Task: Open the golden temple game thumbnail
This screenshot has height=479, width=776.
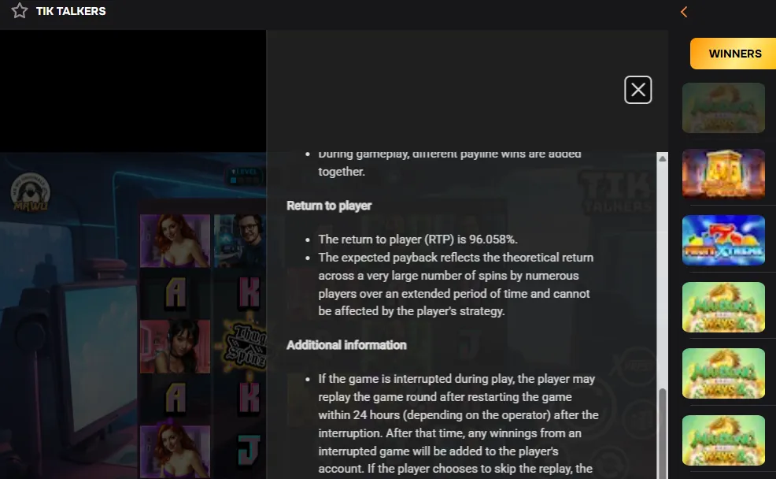Action: [723, 174]
